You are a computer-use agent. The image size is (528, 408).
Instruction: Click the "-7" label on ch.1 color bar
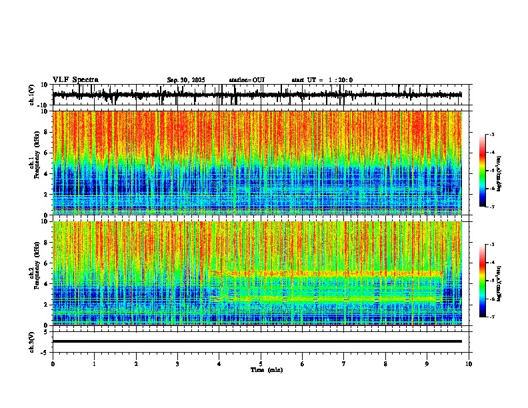(x=492, y=207)
